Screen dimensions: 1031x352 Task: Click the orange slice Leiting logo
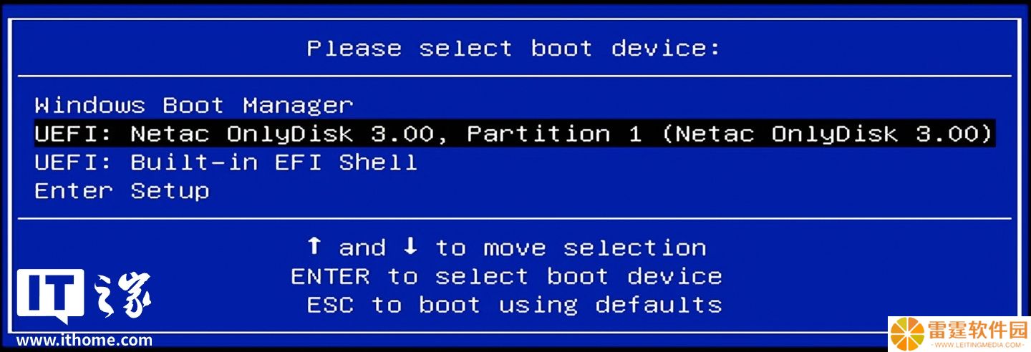coord(908,333)
